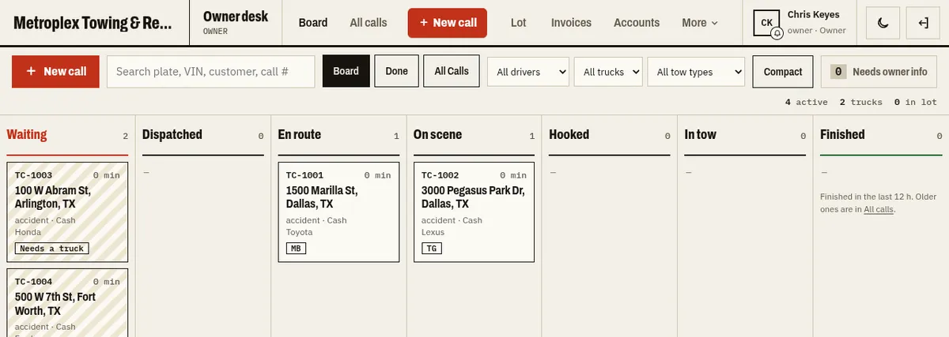This screenshot has height=337, width=949.
Task: Click the Metroplex Towing & Re... brand title
Action: point(93,23)
